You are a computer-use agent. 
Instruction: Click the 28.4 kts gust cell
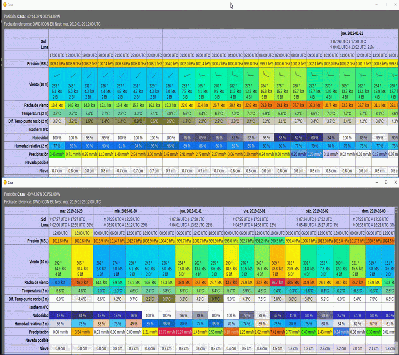pyautogui.click(x=235, y=105)
